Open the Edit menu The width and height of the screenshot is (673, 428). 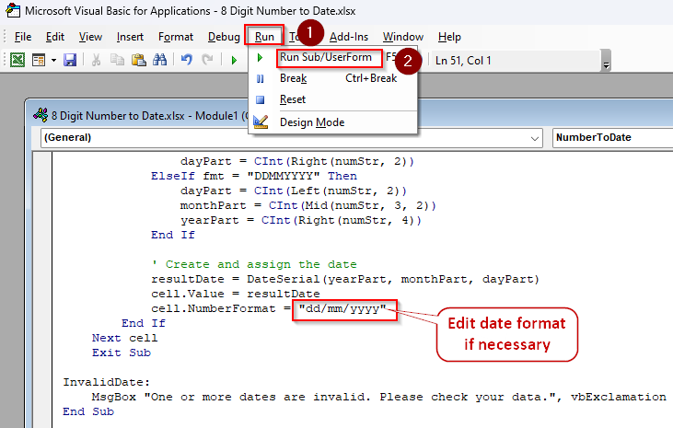[55, 37]
